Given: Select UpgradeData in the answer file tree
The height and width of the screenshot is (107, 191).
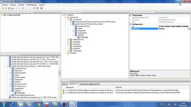Looking at the screenshot, I should [x=82, y=33].
